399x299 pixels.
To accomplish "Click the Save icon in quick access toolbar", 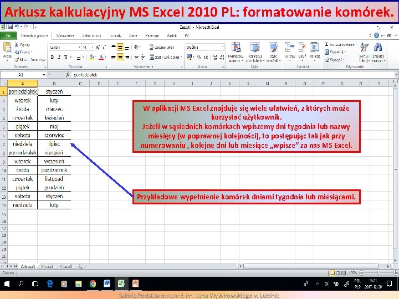I will [11, 27].
